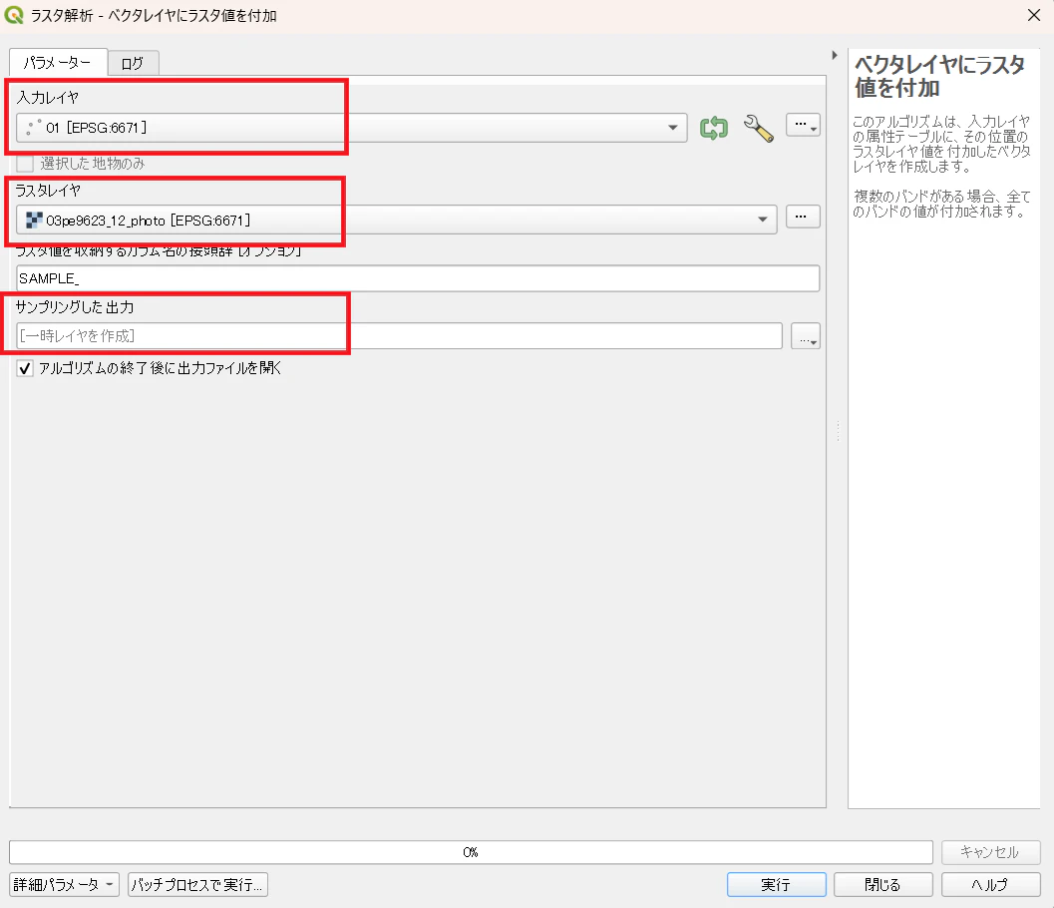Click the 実行 run button

coord(777,884)
